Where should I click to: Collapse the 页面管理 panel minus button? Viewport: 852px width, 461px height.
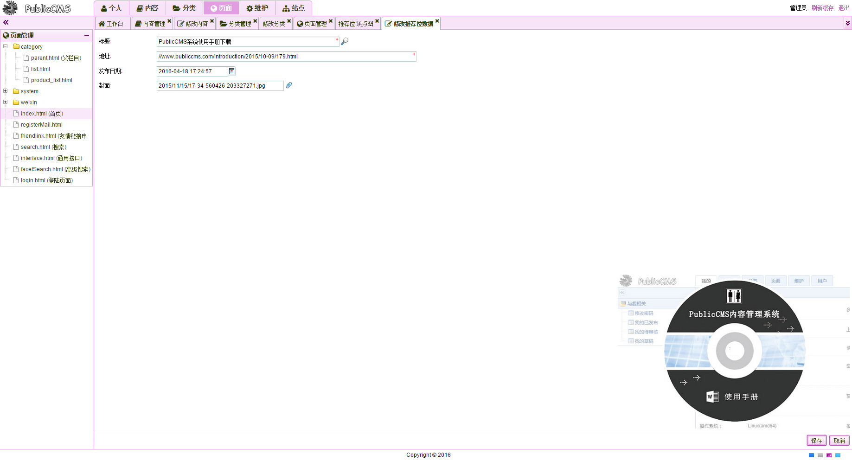(x=87, y=35)
